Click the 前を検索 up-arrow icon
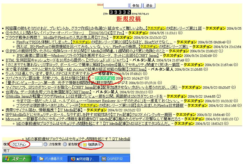 click(65, 145)
